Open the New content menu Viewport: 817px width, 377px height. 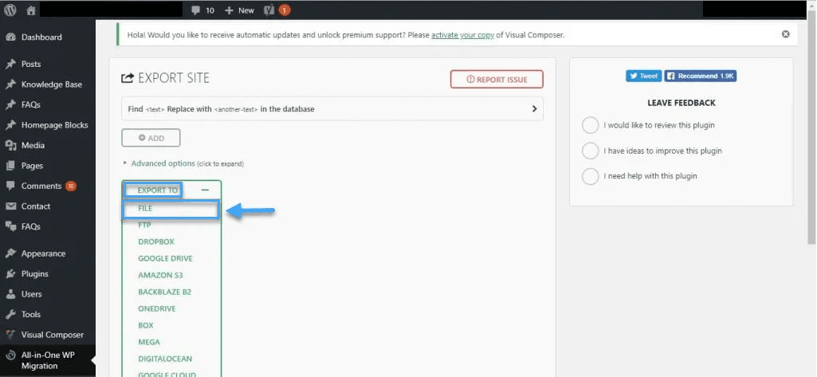click(x=239, y=10)
